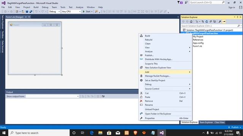The image size is (243, 136).
Task: Expand the Source Control submenu
Action: [x=166, y=89]
